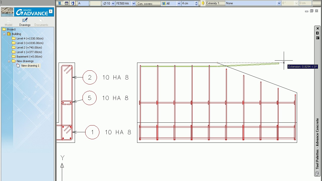Select New drawing 1 in tree

pos(30,66)
